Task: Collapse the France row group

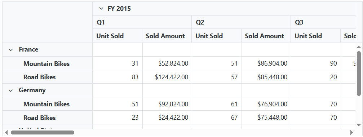Action: (11, 50)
